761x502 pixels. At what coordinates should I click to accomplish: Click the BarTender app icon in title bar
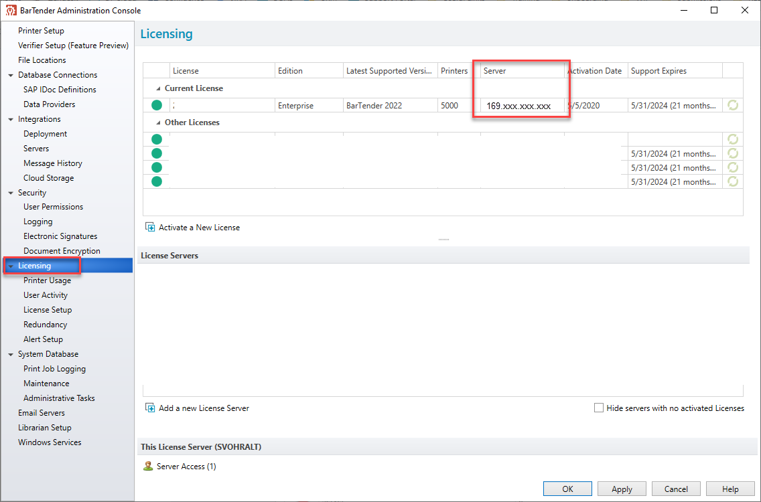tap(11, 10)
